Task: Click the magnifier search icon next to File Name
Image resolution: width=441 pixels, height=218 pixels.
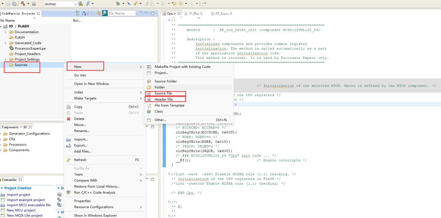Action: click(x=105, y=13)
